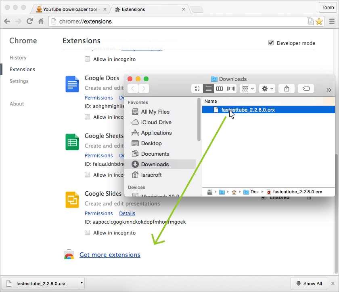Click the Tomb profile button

pos(328,8)
